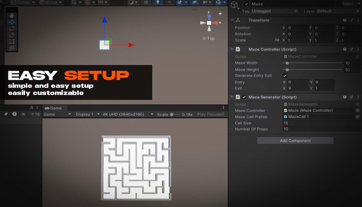
Task: Switch to the Game tab
Action: 54,108
